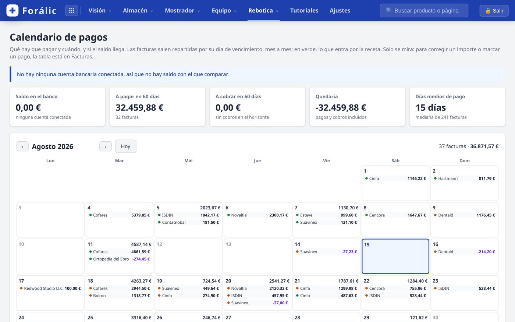The height and width of the screenshot is (322, 515).
Task: Select the A cobrar en 60 días card
Action: (x=257, y=107)
